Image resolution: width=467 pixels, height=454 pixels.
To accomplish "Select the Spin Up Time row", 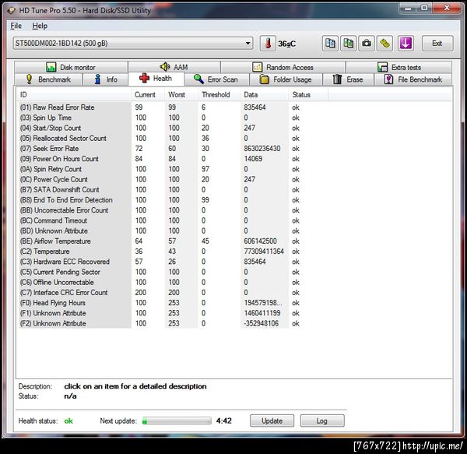I will pos(174,118).
